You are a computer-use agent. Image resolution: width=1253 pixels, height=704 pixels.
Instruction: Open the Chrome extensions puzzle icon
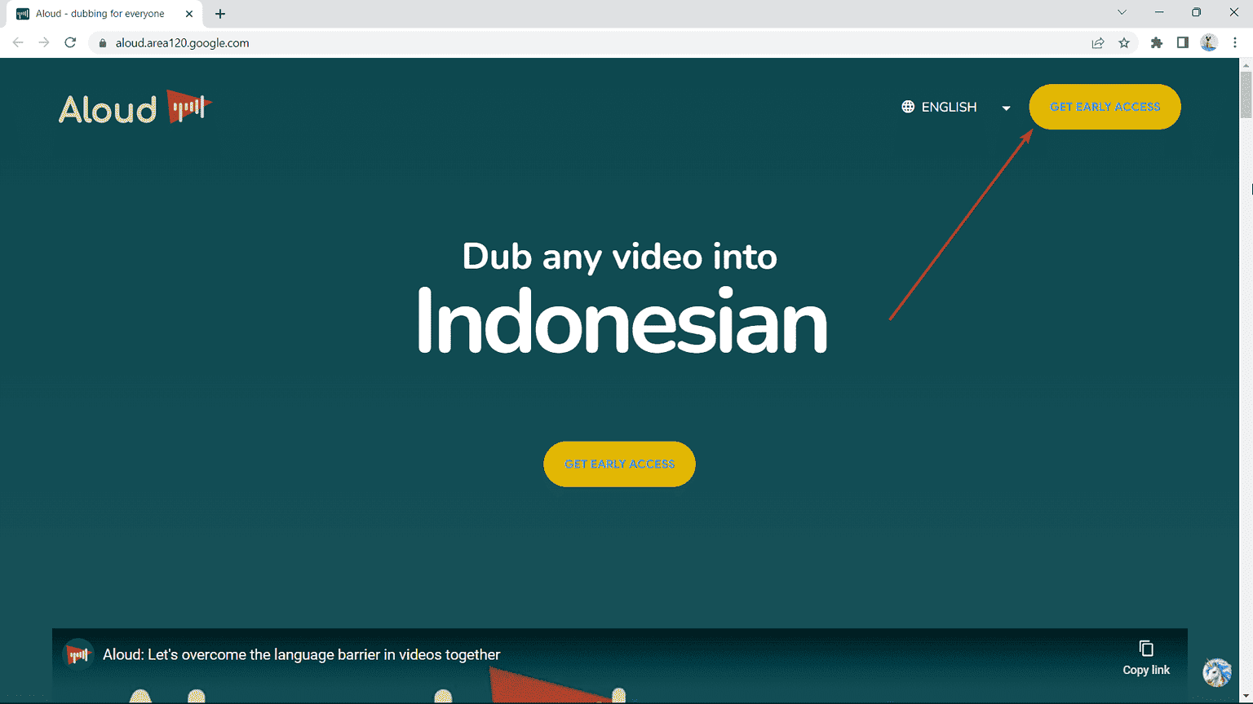(x=1156, y=42)
